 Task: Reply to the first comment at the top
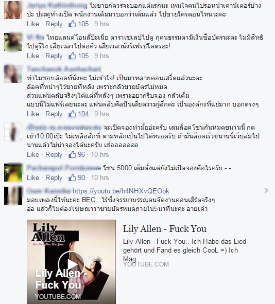tap(54, 24)
